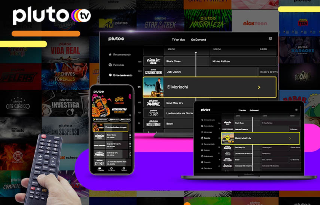Tap Pluto Anime logo on phone
The width and height of the screenshot is (320, 205).
100,154
